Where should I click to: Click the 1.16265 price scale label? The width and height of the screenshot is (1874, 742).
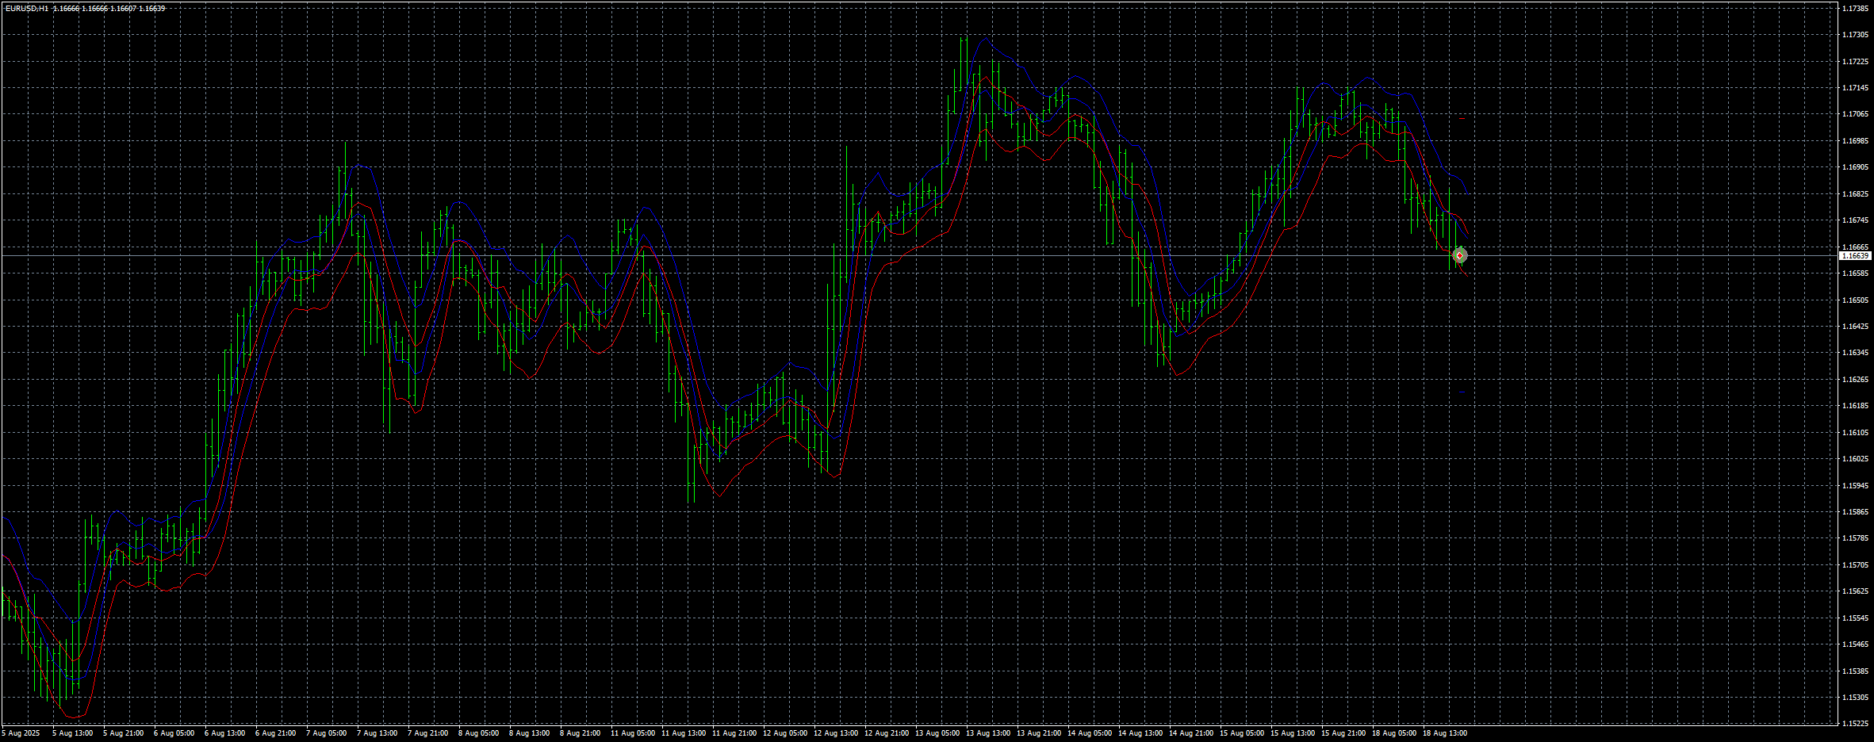(x=1856, y=380)
